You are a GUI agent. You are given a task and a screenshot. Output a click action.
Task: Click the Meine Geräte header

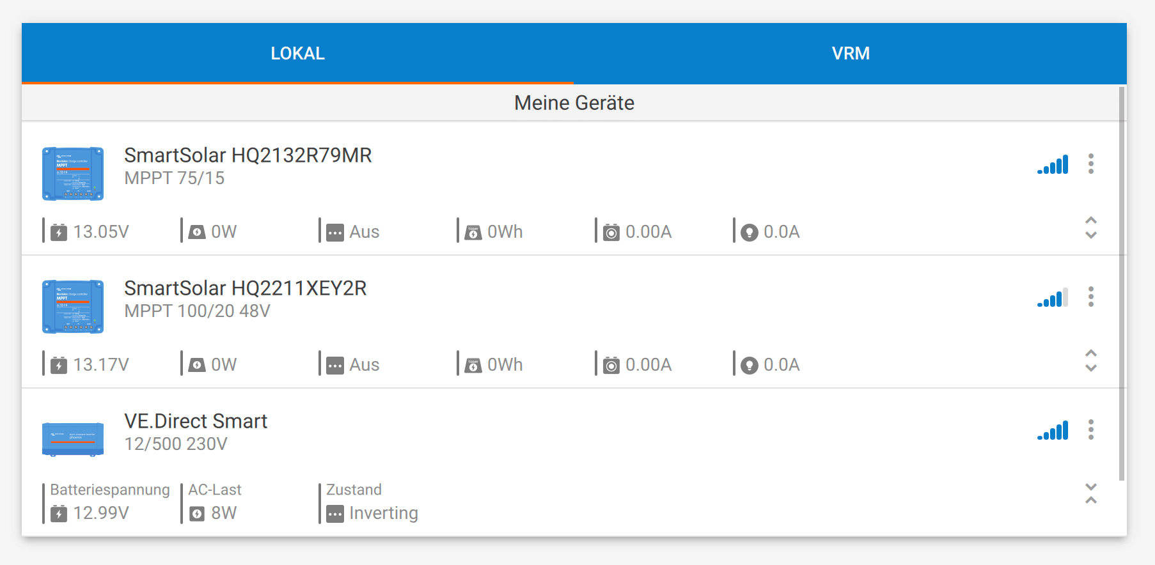click(x=574, y=103)
